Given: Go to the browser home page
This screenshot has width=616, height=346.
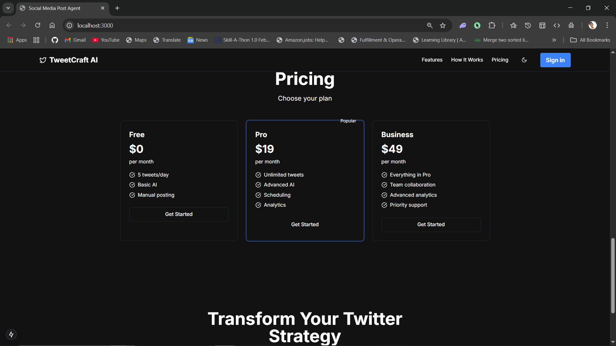Looking at the screenshot, I should coord(52,25).
